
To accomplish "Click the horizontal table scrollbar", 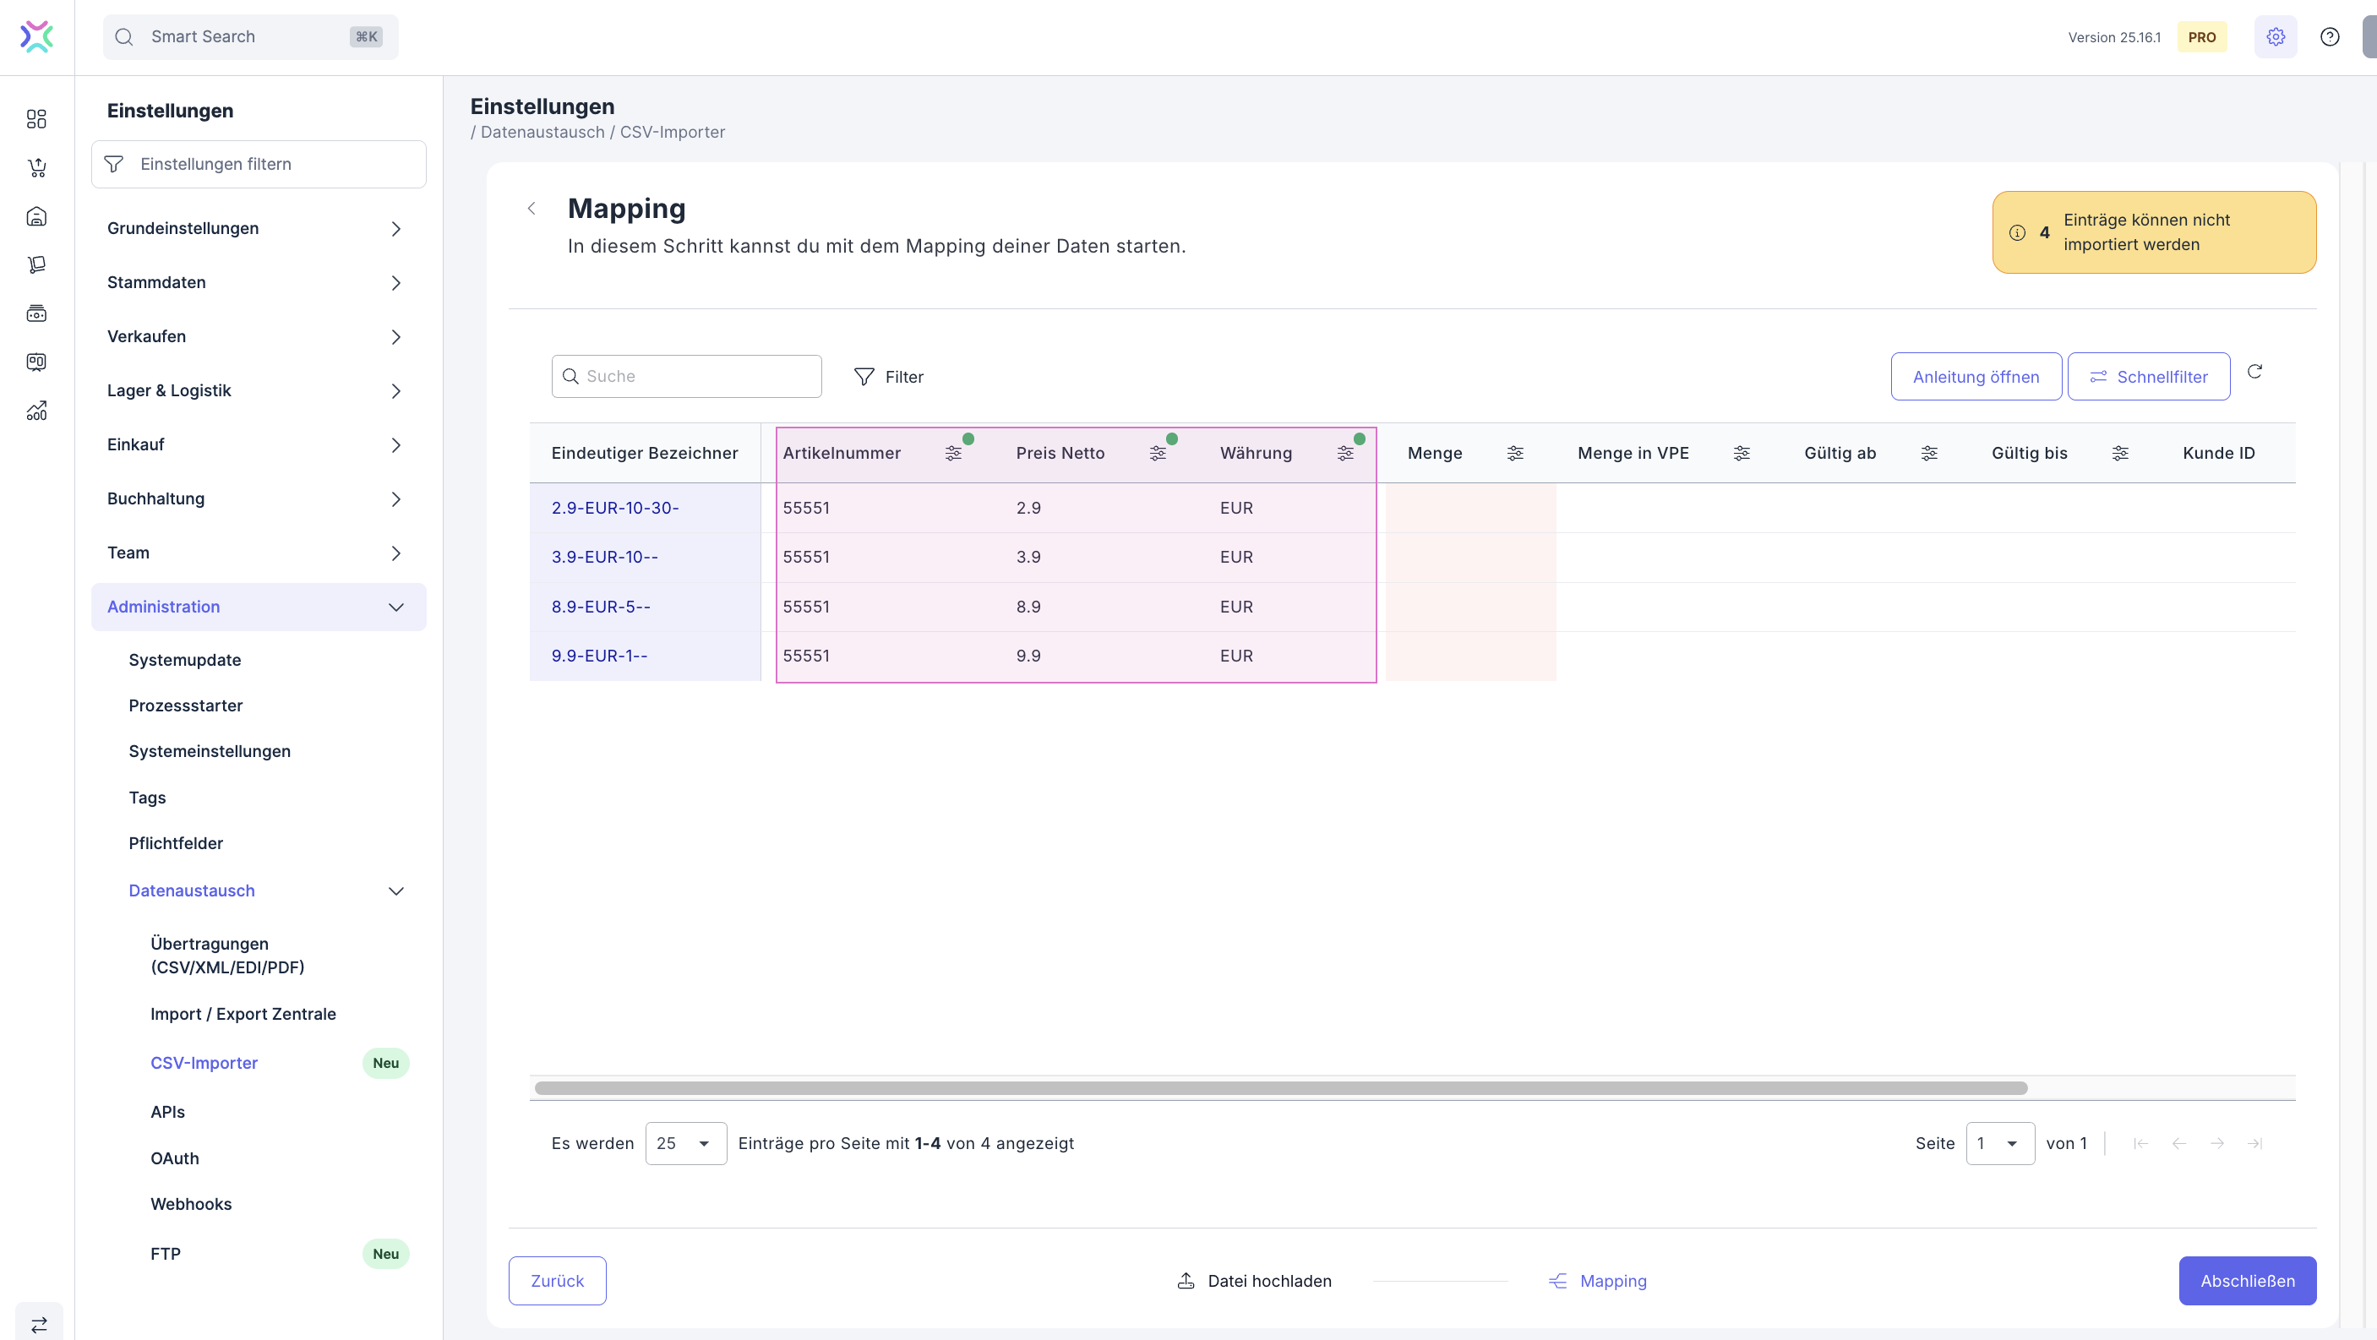I will [x=1281, y=1088].
